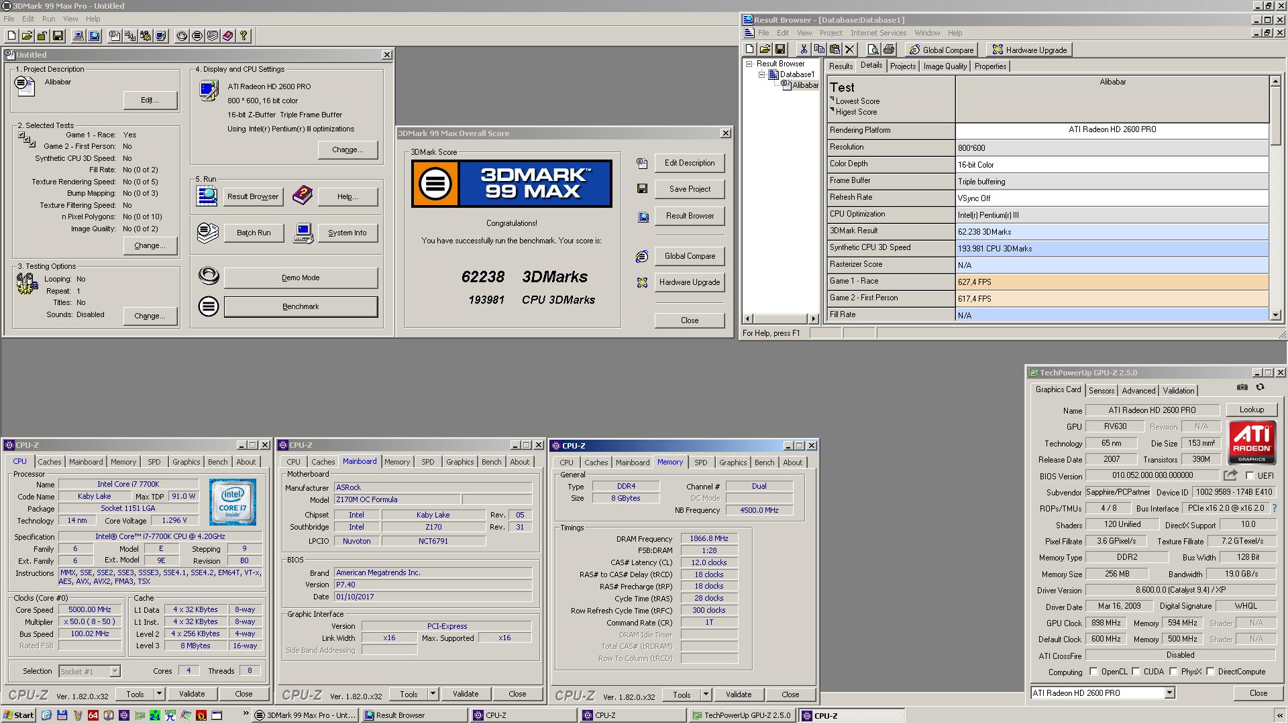Click purple help book icon in 3DMark toolbar

228,36
